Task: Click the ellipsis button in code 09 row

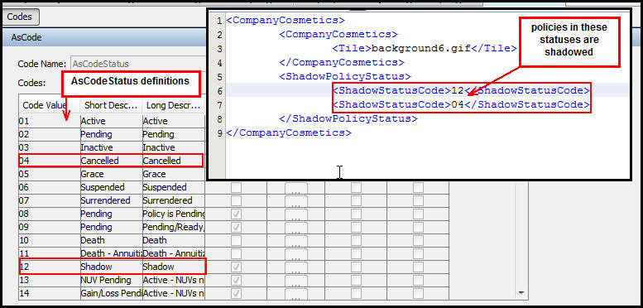Action: point(296,228)
